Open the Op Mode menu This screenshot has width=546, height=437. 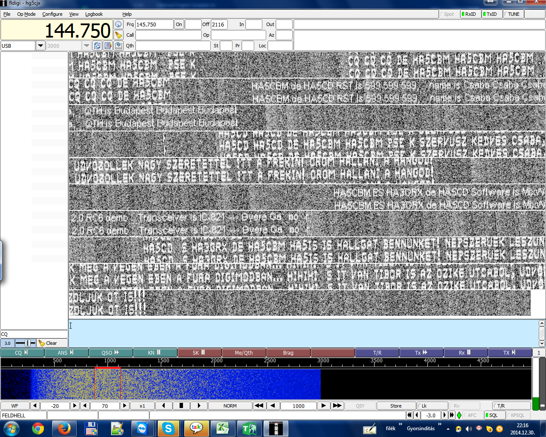(26, 14)
